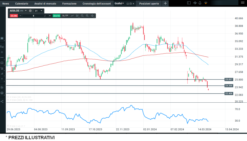The width and height of the screenshot is (247, 141).
Task: Toggle volume units swap icon
Action: [45, 16]
